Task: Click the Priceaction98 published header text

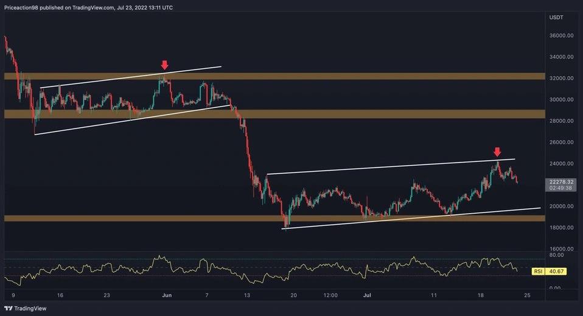Action: [88, 7]
